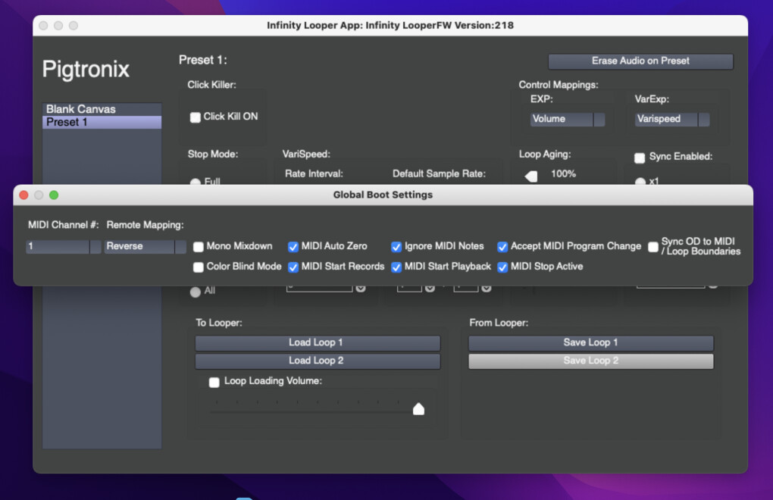The height and width of the screenshot is (500, 773).
Task: Open the MIDI Channel # dropdown
Action: click(64, 246)
